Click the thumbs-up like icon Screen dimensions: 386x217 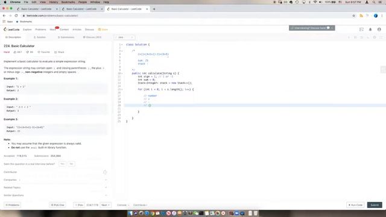tap(15, 52)
